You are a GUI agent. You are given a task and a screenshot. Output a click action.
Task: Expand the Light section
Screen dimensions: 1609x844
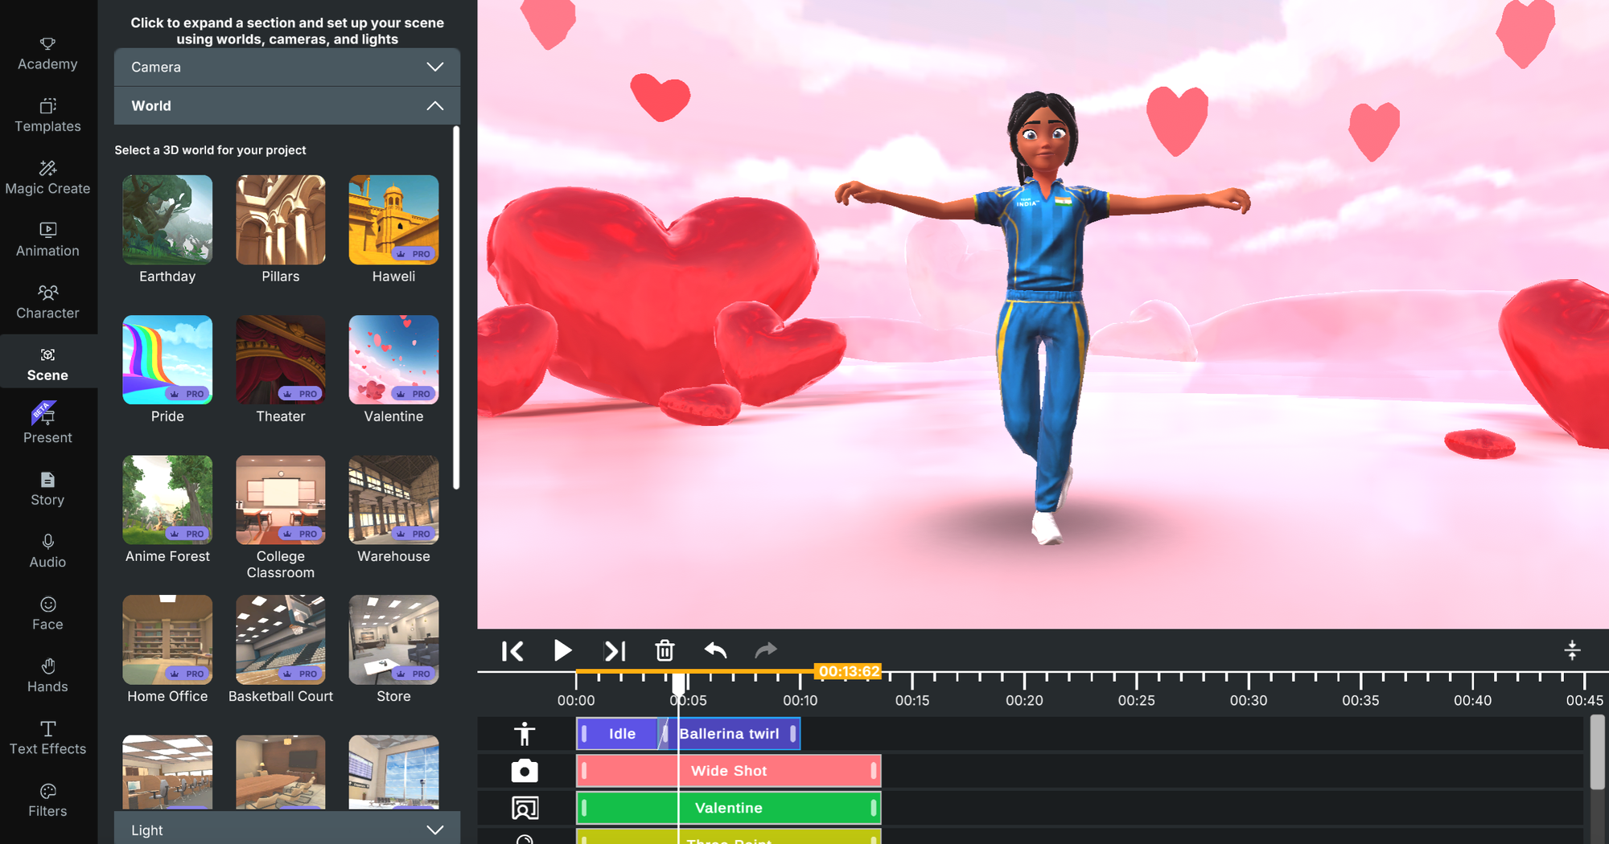(286, 830)
